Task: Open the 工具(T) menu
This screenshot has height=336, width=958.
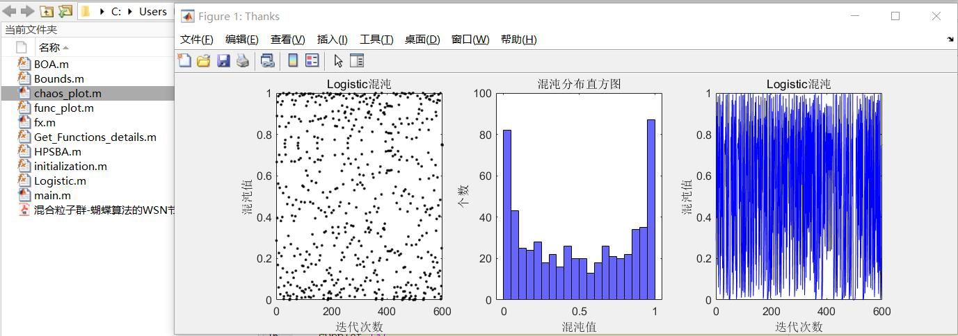Action: point(376,40)
